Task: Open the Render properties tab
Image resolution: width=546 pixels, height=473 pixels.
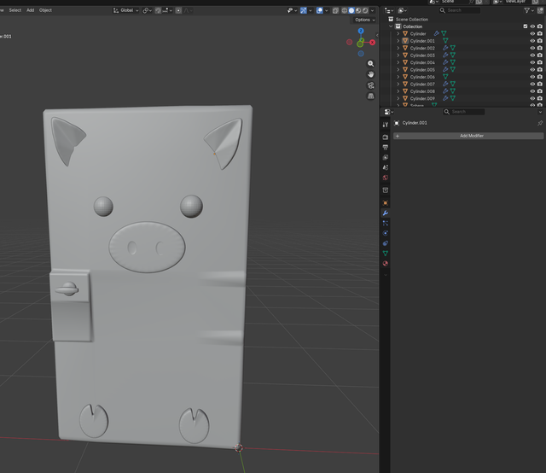Action: [385, 137]
